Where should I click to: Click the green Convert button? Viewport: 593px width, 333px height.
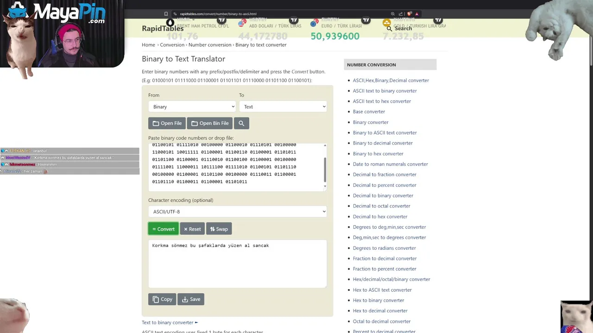pos(163,229)
